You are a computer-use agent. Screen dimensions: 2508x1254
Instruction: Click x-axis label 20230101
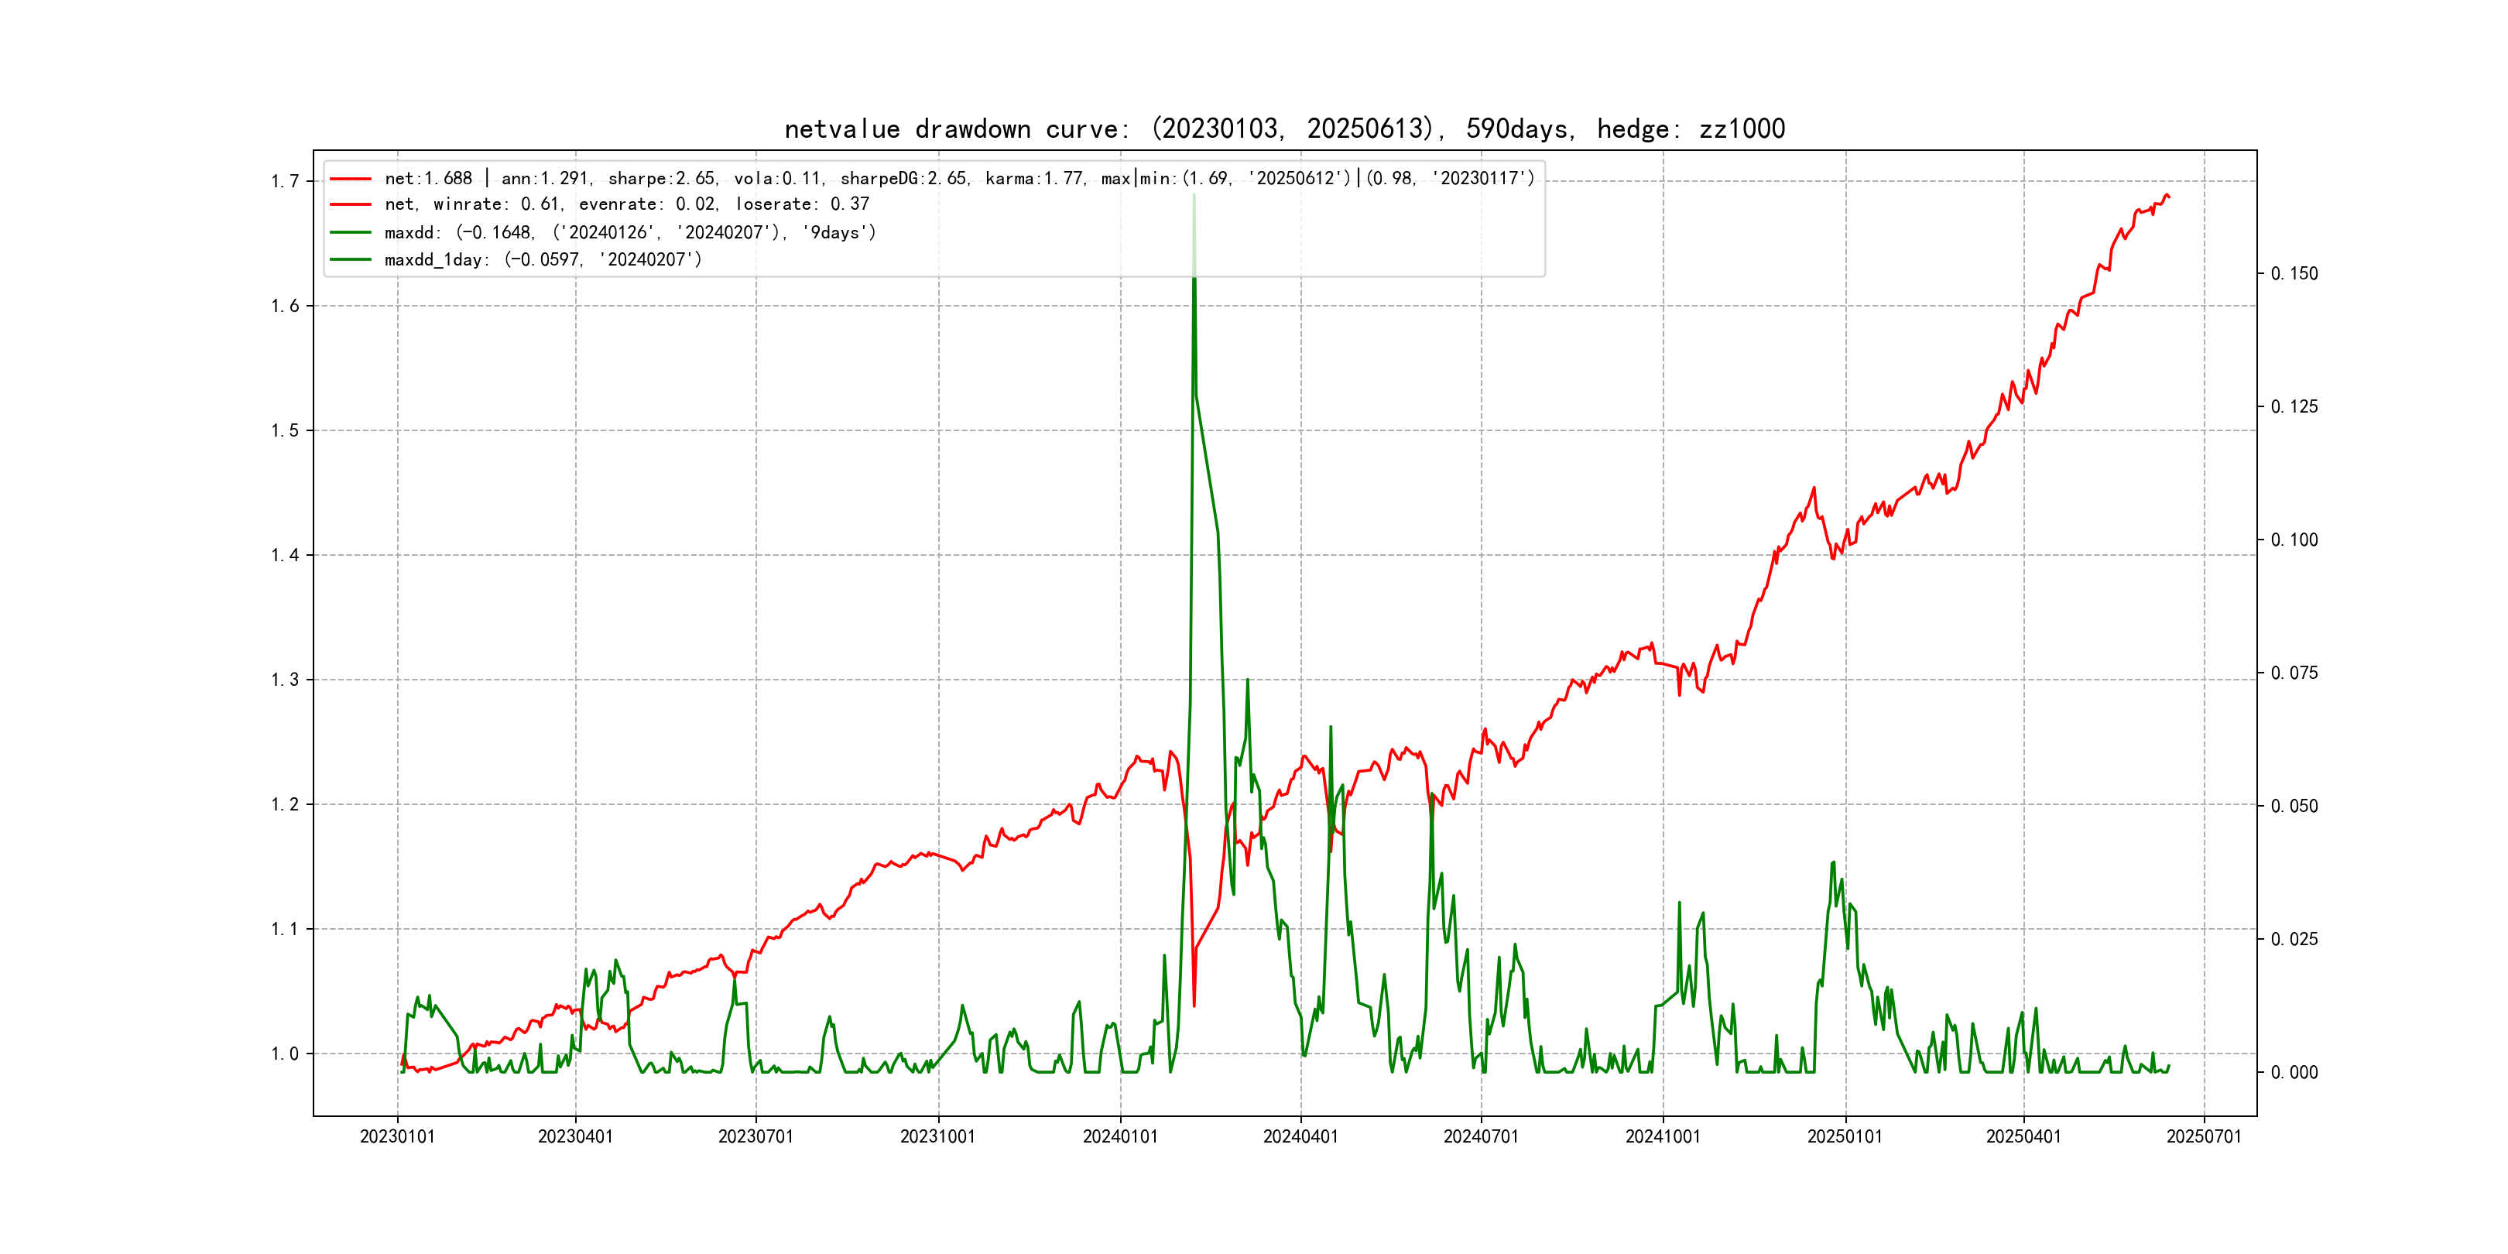coord(397,1137)
